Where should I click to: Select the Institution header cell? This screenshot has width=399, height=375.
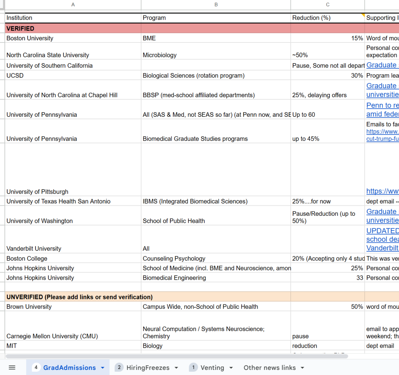click(x=73, y=18)
